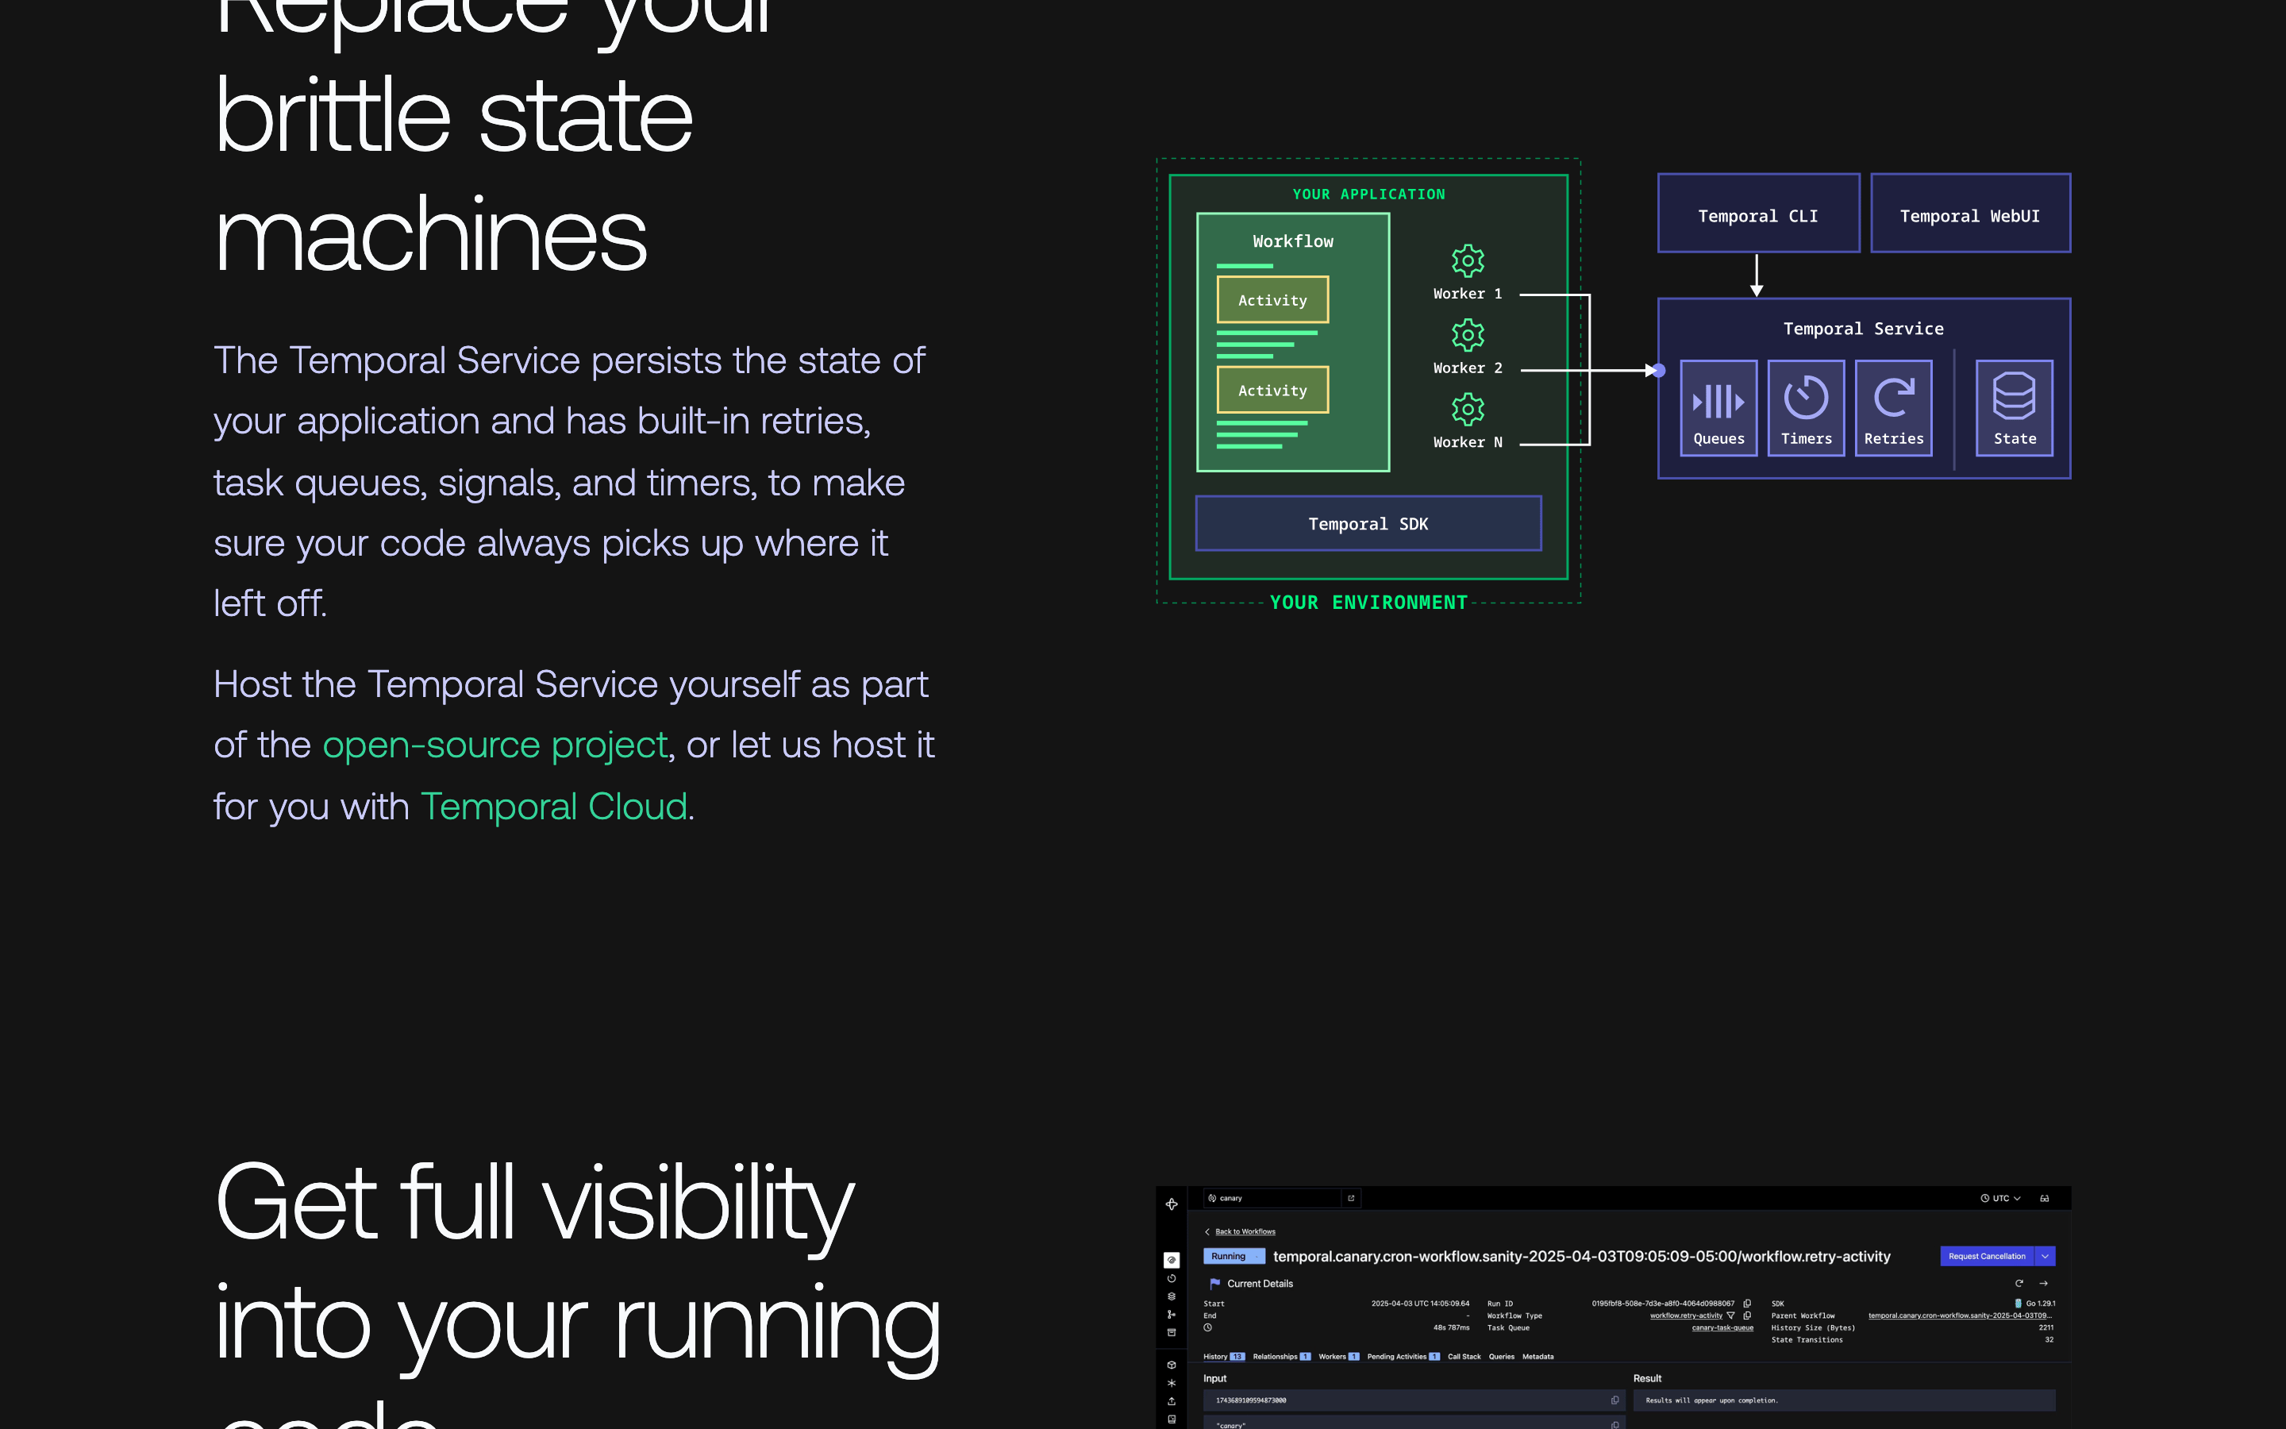Open the canary namespace external link icon

1351,1199
